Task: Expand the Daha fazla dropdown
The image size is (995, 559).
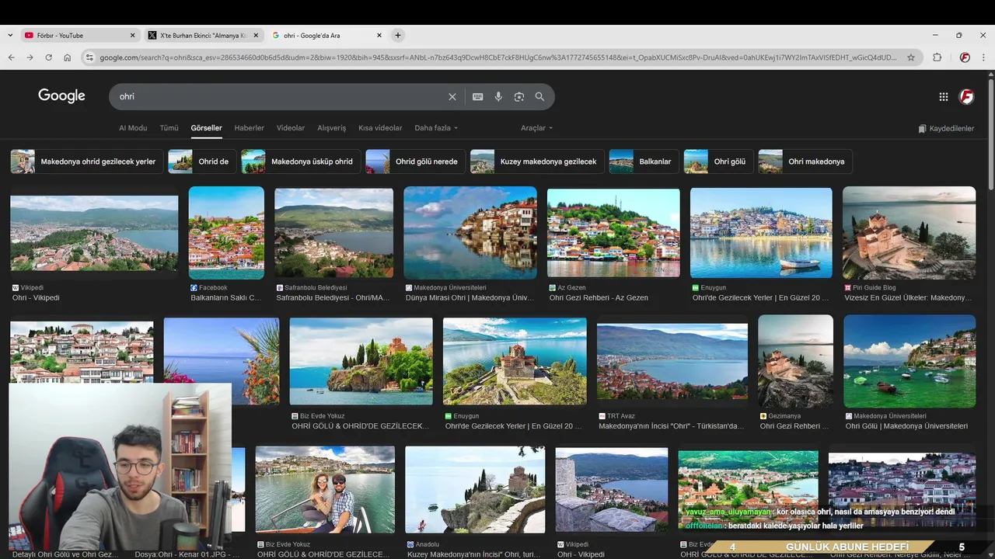Action: pos(436,128)
